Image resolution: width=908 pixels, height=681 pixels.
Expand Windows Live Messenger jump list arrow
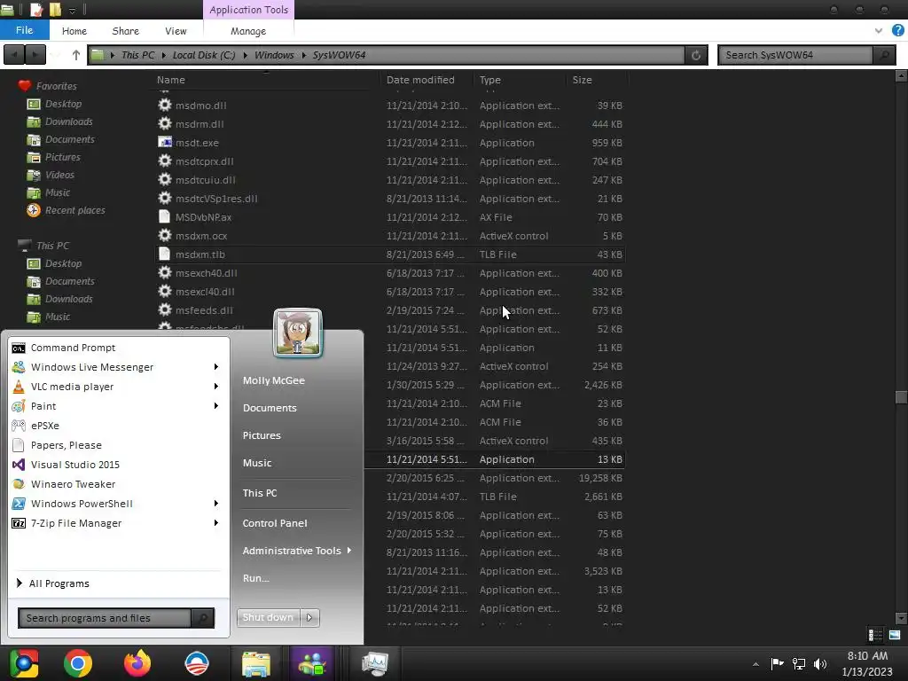[216, 367]
